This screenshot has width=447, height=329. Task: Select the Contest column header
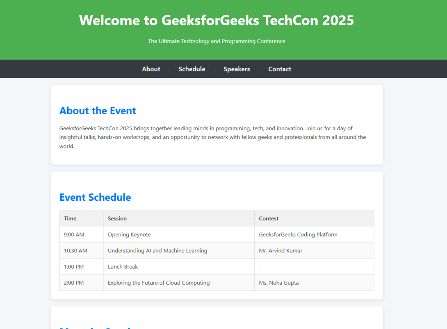pyautogui.click(x=314, y=218)
